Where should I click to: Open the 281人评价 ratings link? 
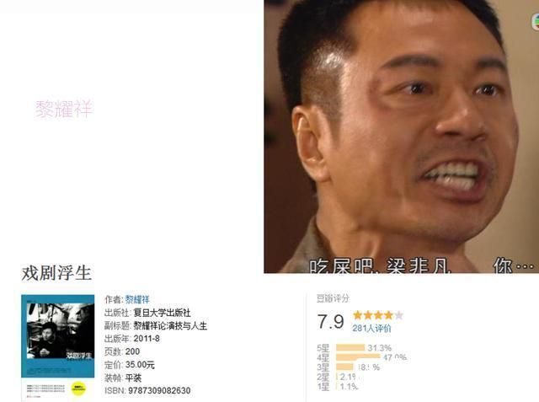[x=371, y=328]
